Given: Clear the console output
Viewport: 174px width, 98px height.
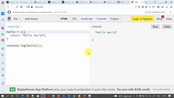Looking at the screenshot, I should (167, 27).
